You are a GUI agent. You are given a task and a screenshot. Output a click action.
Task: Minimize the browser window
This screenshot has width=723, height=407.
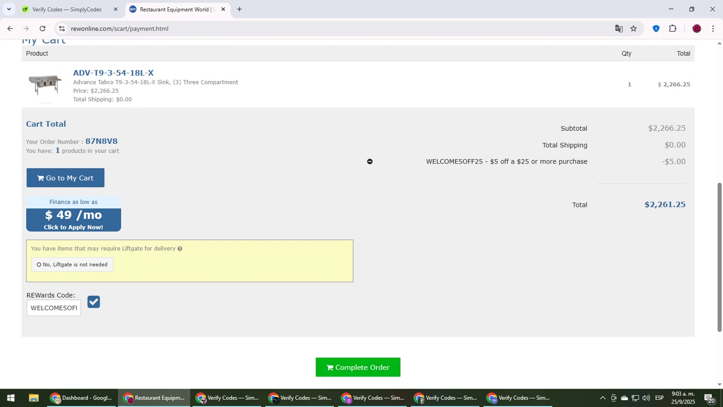tap(670, 9)
